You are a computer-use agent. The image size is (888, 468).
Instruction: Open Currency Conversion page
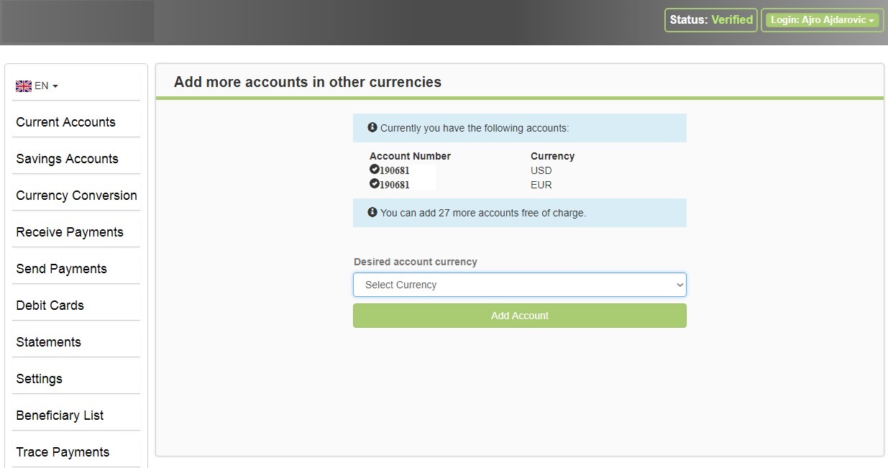tap(76, 196)
